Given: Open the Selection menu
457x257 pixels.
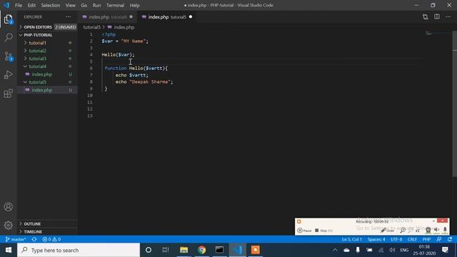Looking at the screenshot, I should (51, 5).
